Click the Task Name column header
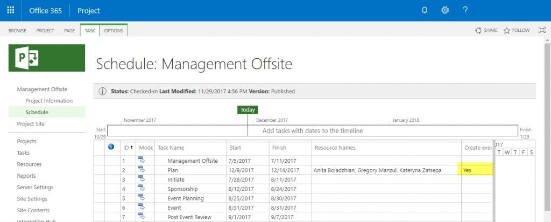Image resolution: width=551 pixels, height=222 pixels. (x=191, y=148)
